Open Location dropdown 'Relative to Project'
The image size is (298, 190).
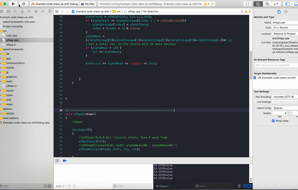[x=285, y=34]
